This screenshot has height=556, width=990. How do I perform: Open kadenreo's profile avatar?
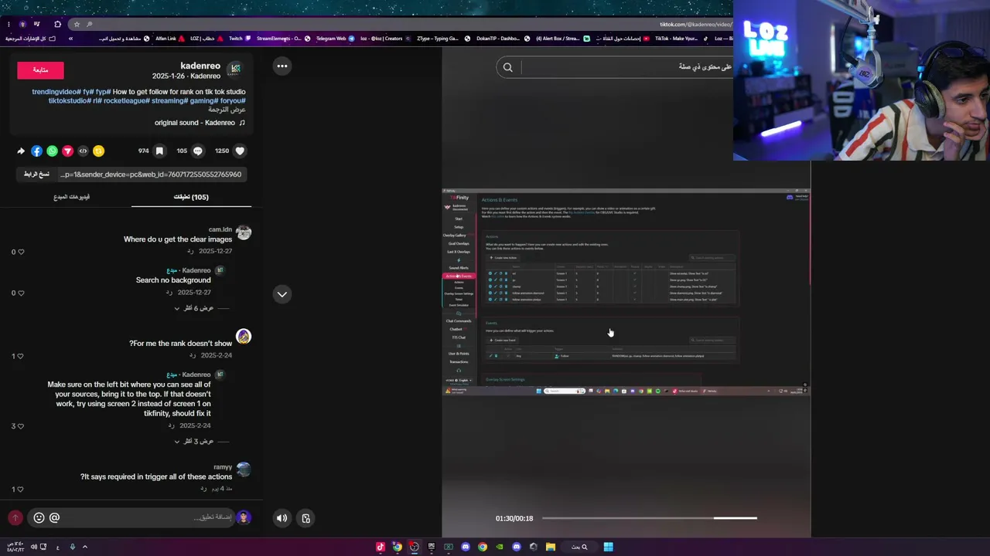[x=236, y=69]
